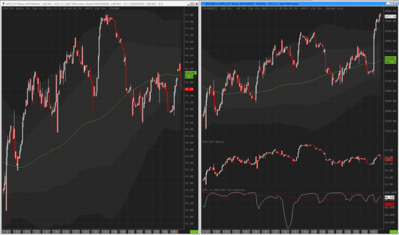399x235 pixels.
Task: Click the SPX500 vs SPX/JXY Ratio window icon
Action: (x=203, y=4)
